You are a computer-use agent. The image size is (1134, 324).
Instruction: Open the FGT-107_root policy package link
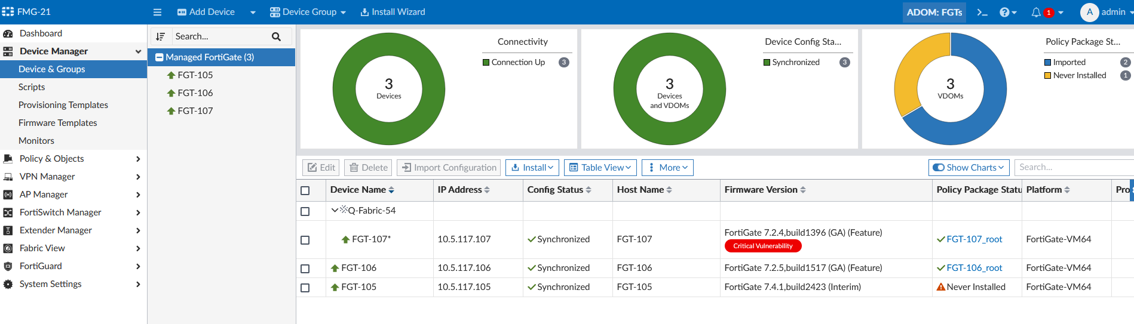[x=974, y=239]
